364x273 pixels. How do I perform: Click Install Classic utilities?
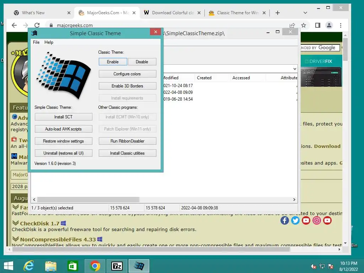[127, 153]
